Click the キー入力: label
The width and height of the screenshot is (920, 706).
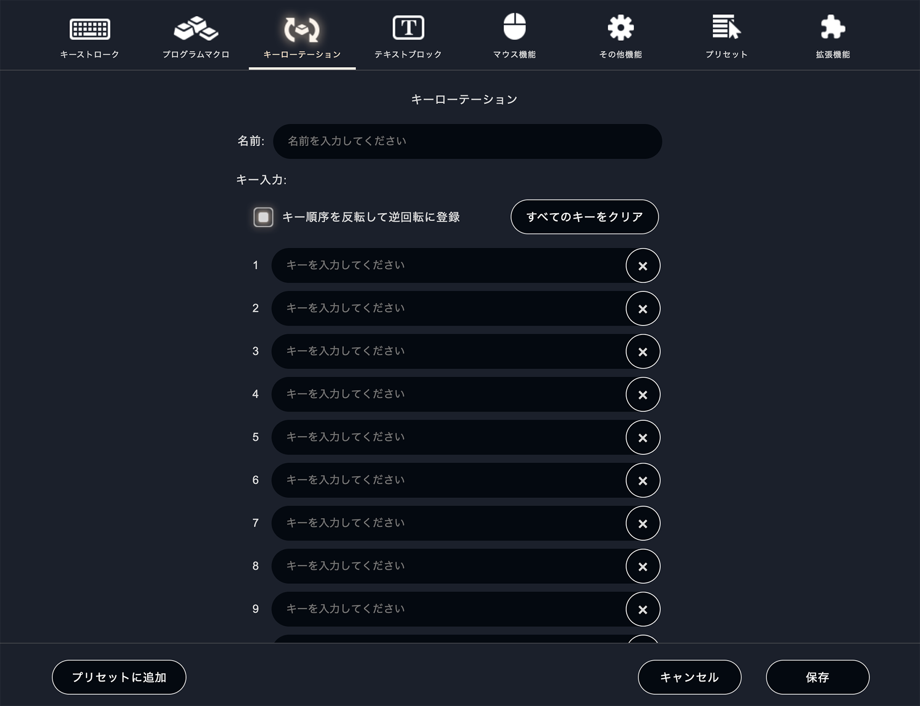pos(261,180)
